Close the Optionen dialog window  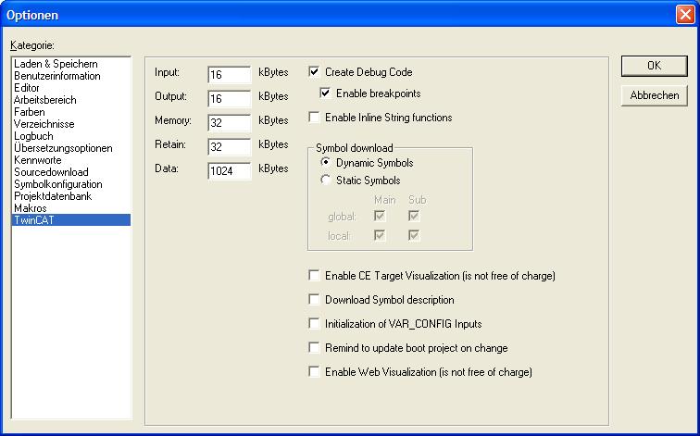click(x=685, y=15)
